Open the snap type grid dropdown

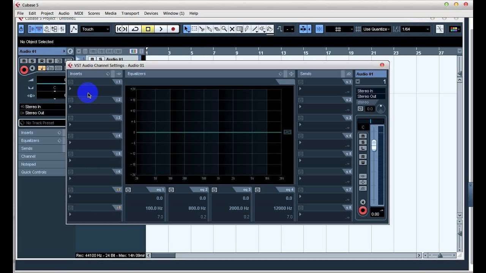click(340, 29)
